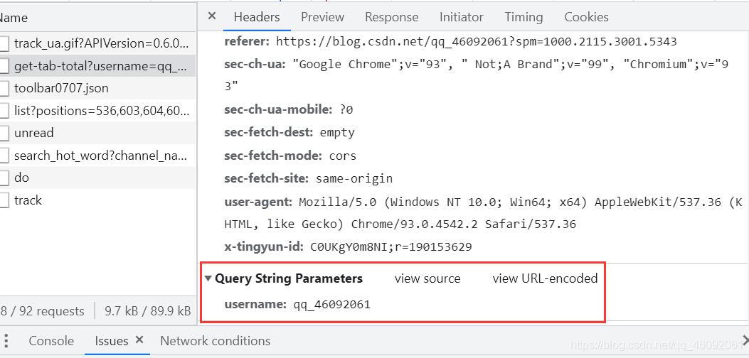Open the drawer three-dot menu
This screenshot has width=749, height=358.
pyautogui.click(x=6, y=341)
